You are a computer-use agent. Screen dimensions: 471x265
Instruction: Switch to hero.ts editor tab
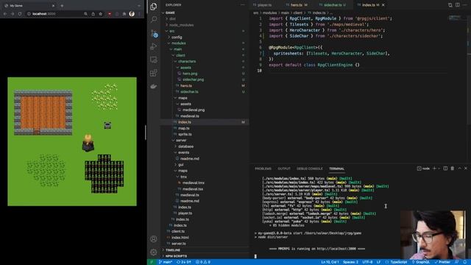[x=297, y=5]
